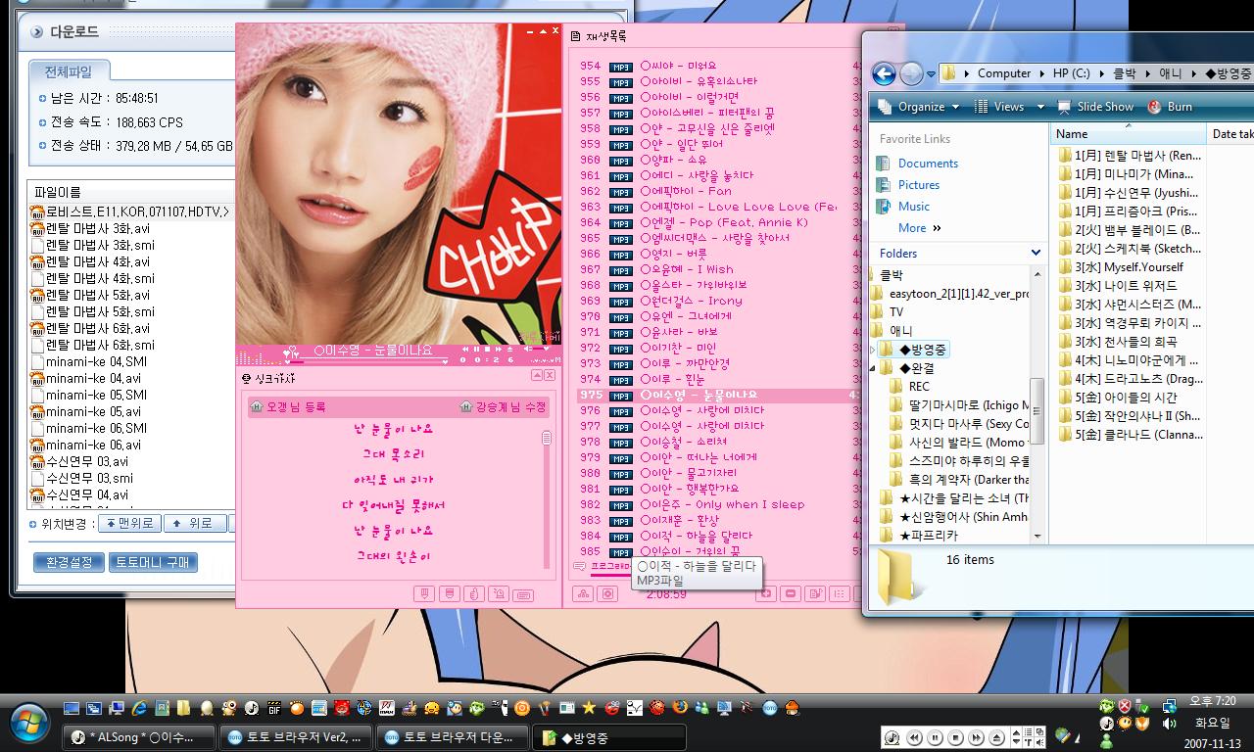Image resolution: width=1254 pixels, height=752 pixels.
Task: Skip to next track on taskbar deskband
Action: coord(976,737)
